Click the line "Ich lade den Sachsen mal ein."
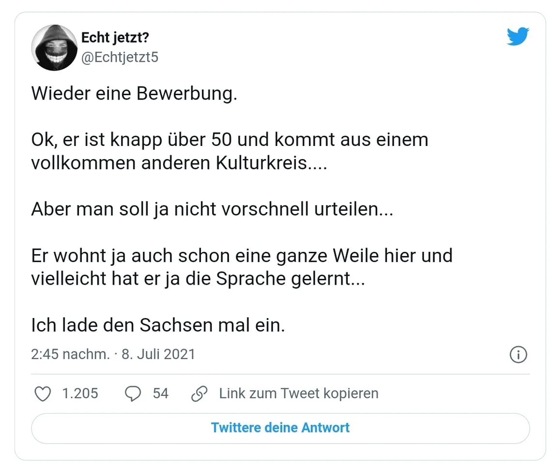 coord(158,325)
